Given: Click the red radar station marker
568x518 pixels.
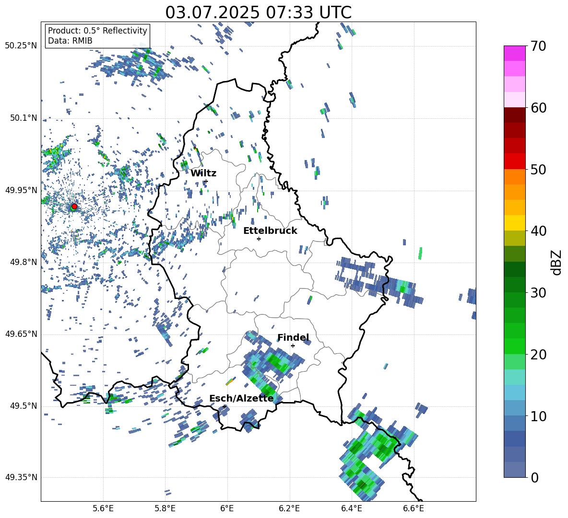Looking at the screenshot, I should pyautogui.click(x=74, y=206).
